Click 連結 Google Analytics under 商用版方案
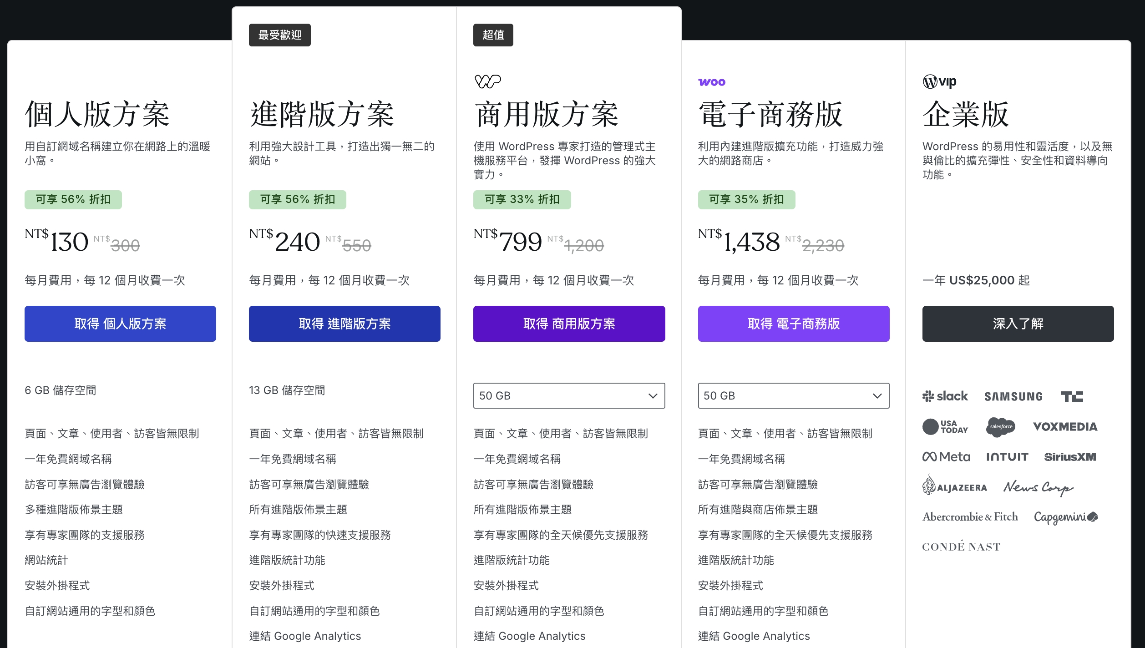Viewport: 1145px width, 648px height. pos(529,636)
